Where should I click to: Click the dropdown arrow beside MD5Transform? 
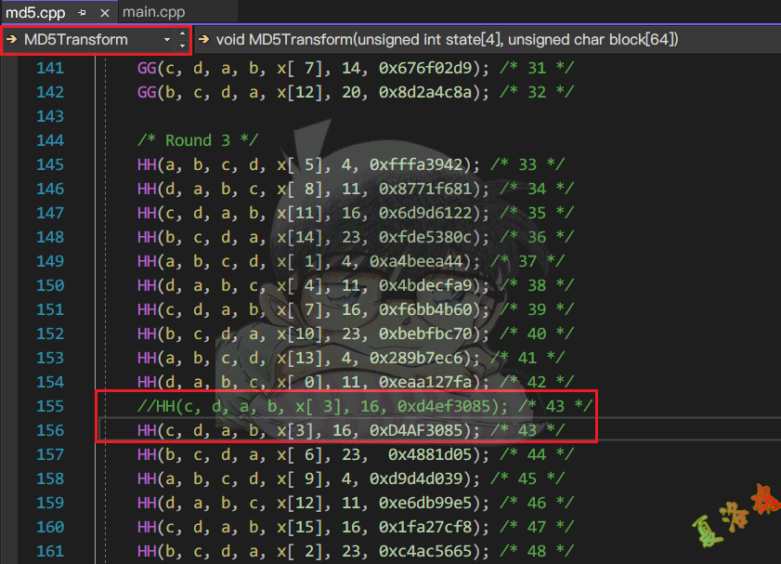click(x=167, y=40)
